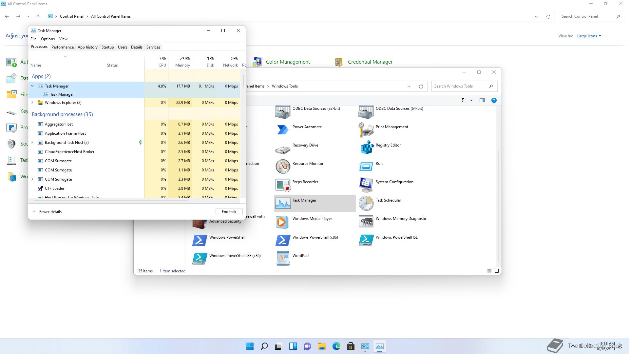This screenshot has width=629, height=354.
Task: Expand the third COM Surrogate row
Action: pos(32,179)
